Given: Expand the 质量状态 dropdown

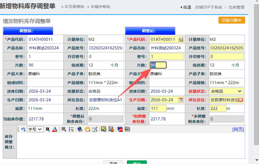Looking at the screenshot, I should click(240, 91).
